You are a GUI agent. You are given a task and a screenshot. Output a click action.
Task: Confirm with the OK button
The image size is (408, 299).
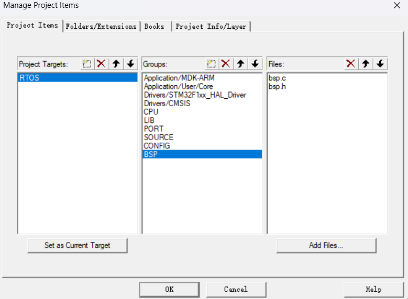coord(169,290)
